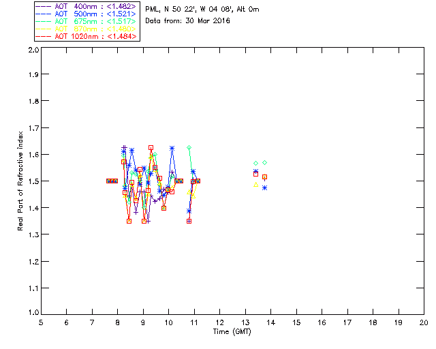Click the x-axis tick label 5
Screen dimensions: 436x349
tap(41, 323)
